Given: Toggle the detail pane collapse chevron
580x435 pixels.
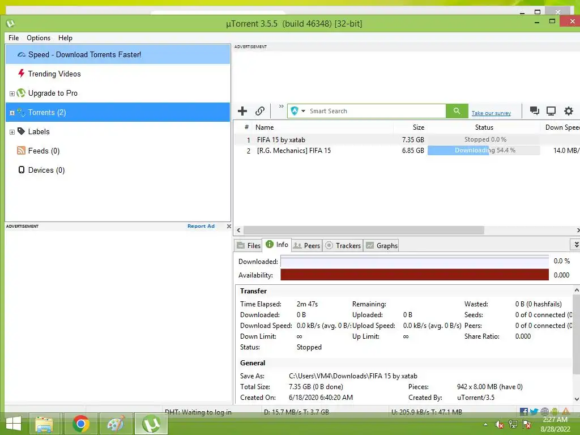Looking at the screenshot, I should click(575, 245).
